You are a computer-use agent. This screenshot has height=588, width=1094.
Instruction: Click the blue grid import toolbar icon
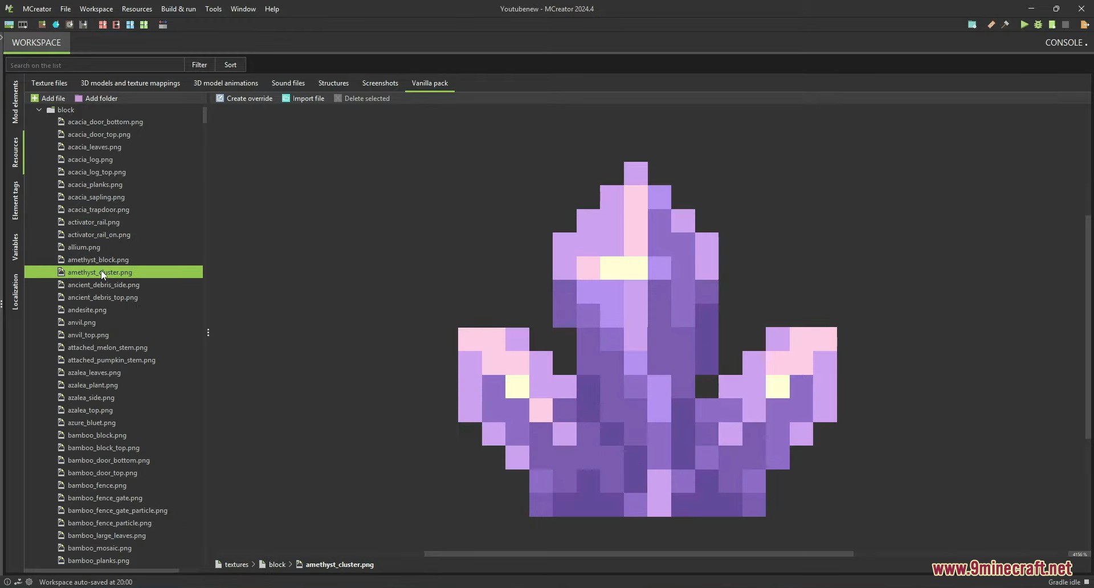(130, 24)
